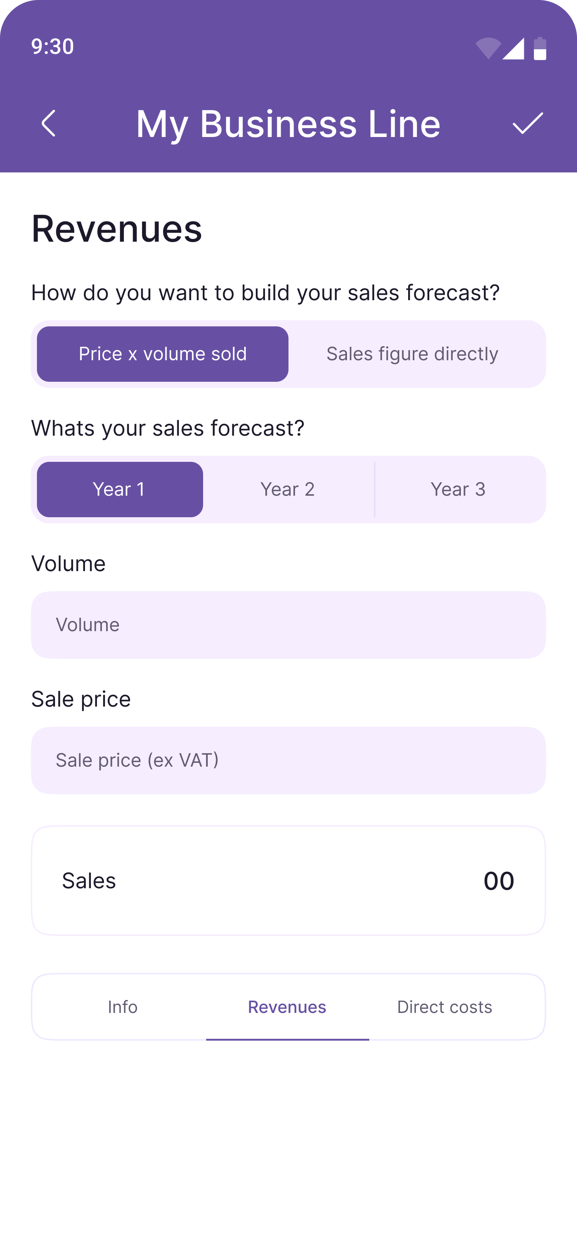Select Price x volume sold option
Screen dimensions: 577x1250
163,354
